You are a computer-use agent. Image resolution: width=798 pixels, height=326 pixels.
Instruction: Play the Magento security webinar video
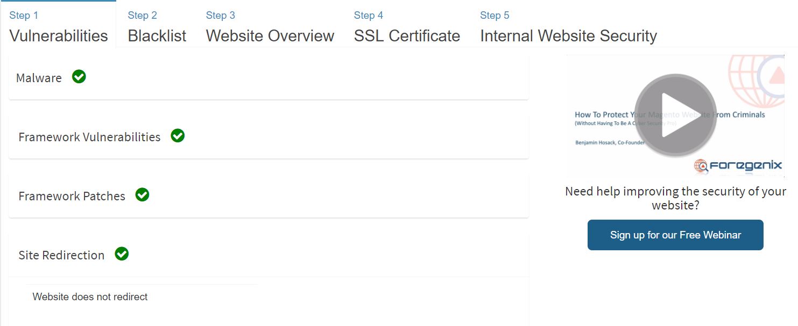click(675, 114)
